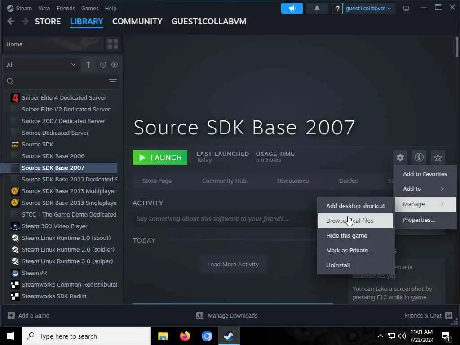The image size is (460, 345).
Task: Open Properties... from the menu
Action: [x=424, y=220]
